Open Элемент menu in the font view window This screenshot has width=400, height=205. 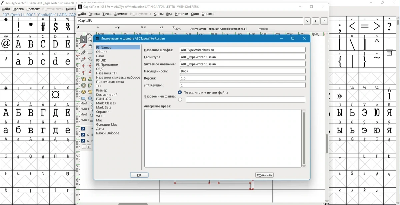coord(33,9)
